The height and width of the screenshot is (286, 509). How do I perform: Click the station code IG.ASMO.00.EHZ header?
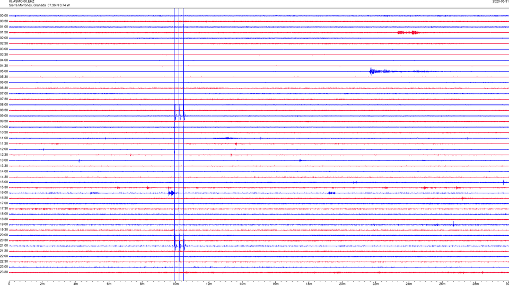pyautogui.click(x=21, y=2)
